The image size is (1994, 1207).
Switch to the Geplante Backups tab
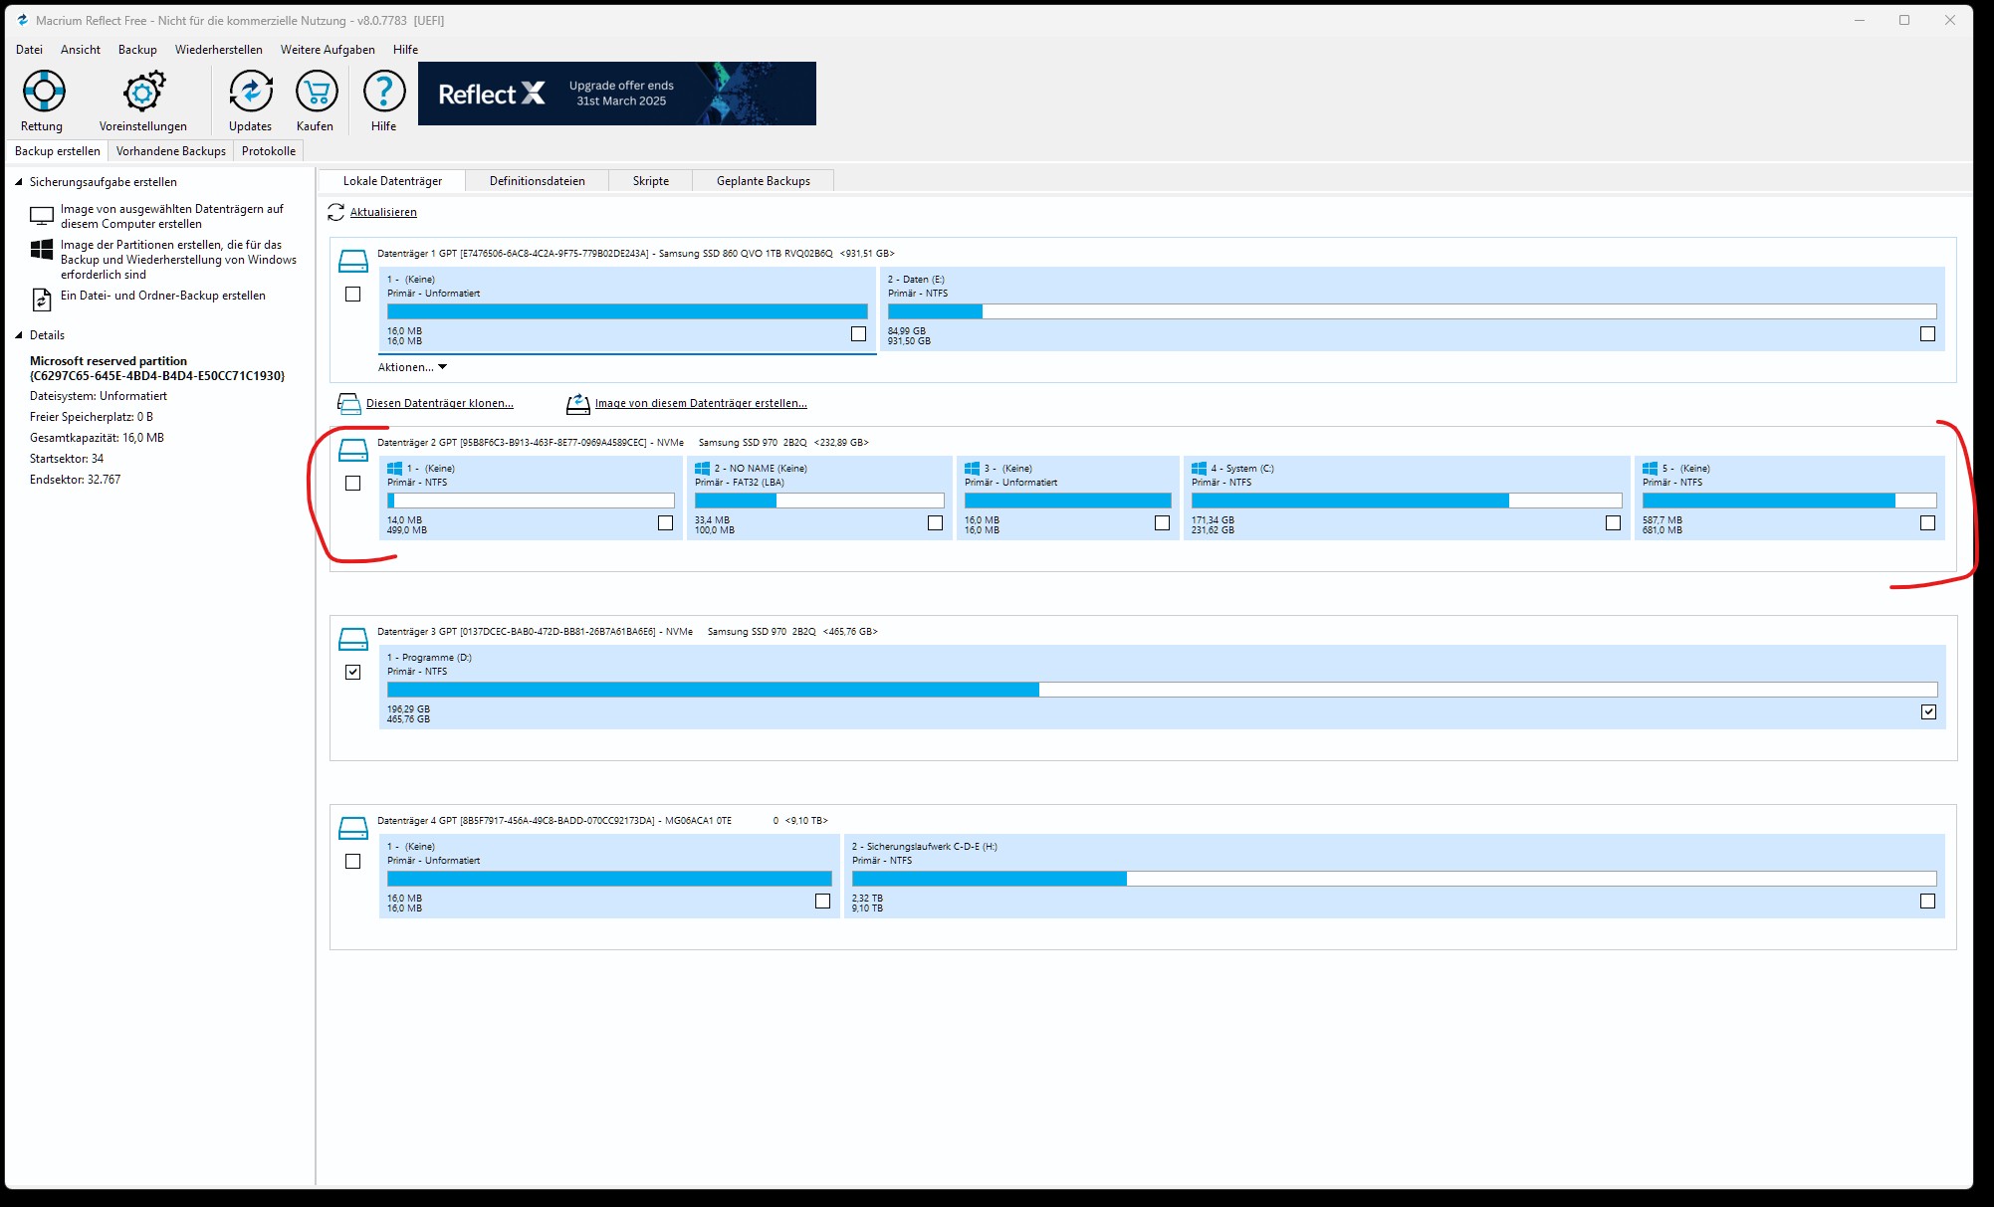point(763,181)
